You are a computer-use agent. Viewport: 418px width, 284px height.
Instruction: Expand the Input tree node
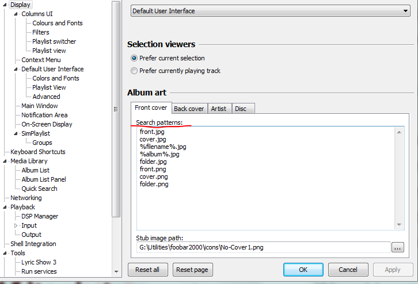point(16,225)
